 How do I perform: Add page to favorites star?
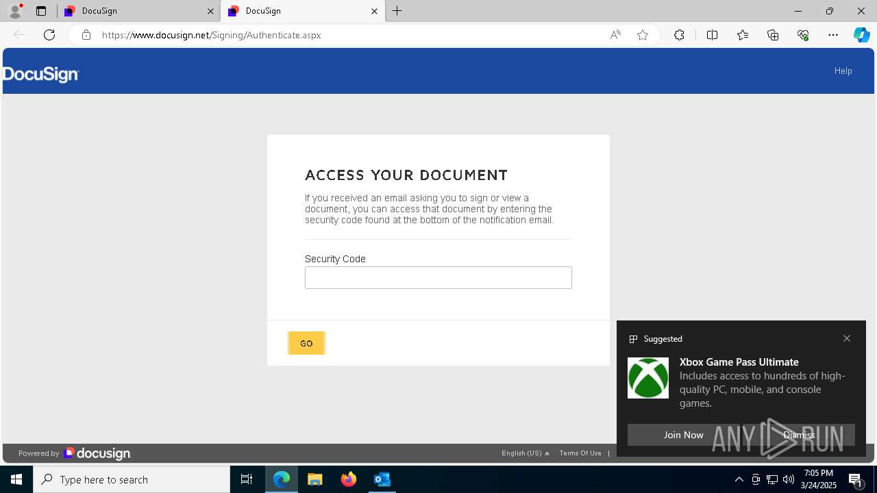coord(643,35)
